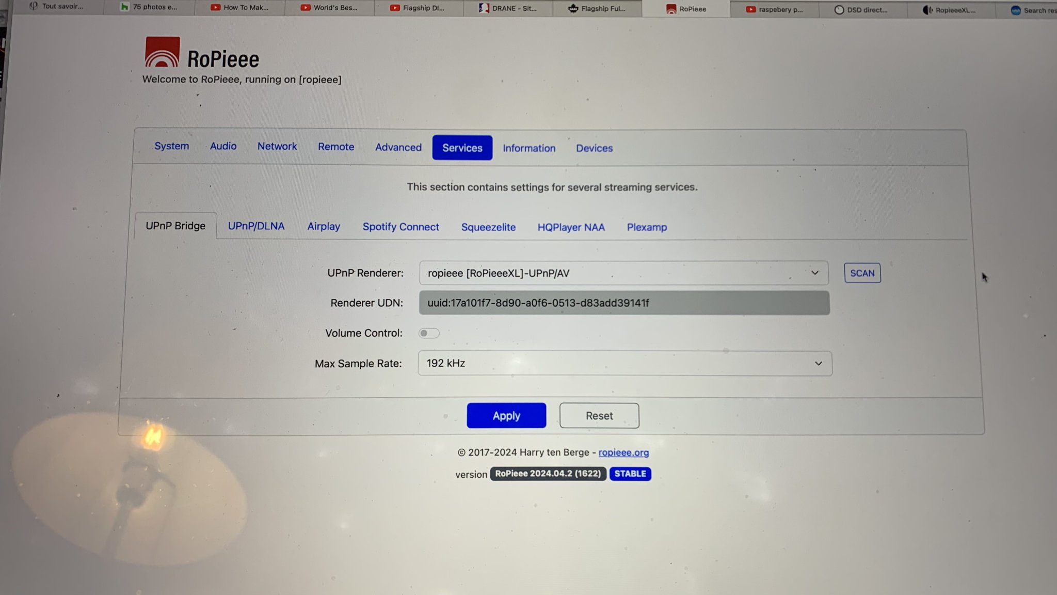Switch to the 'How To Mak...' YouTube tab
Screen dimensions: 1057x595
(x=240, y=7)
